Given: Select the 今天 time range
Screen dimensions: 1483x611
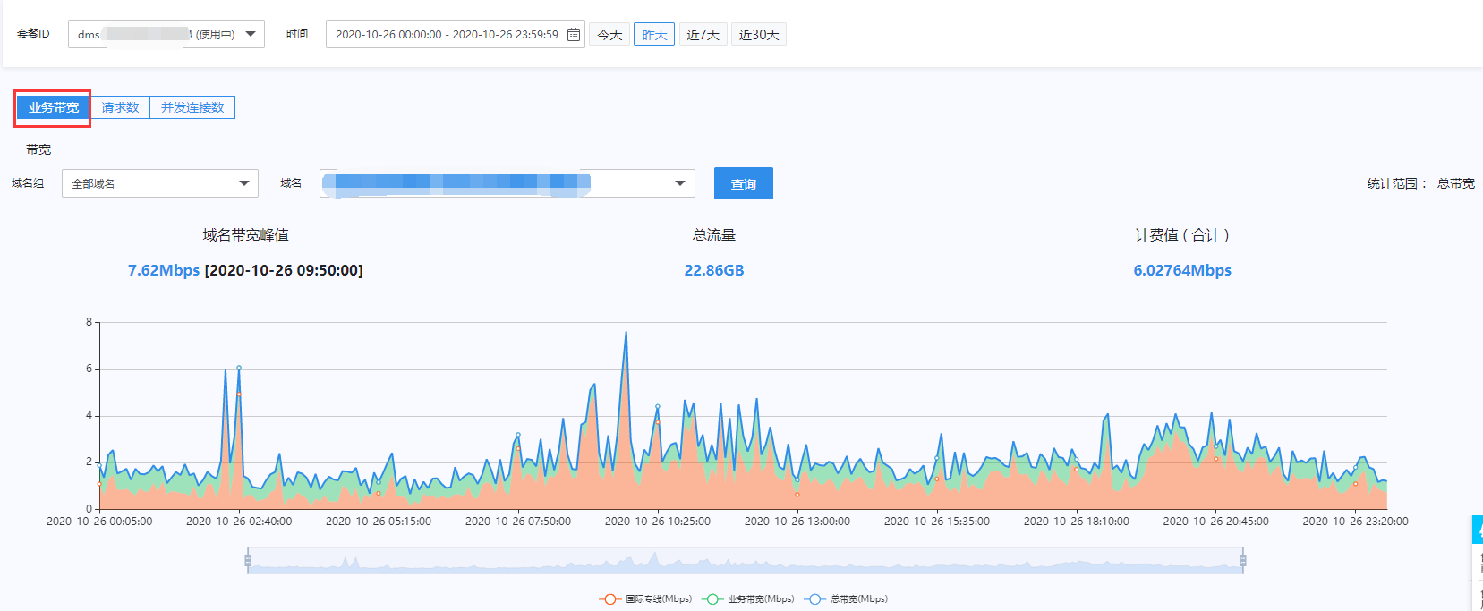Looking at the screenshot, I should (x=610, y=35).
